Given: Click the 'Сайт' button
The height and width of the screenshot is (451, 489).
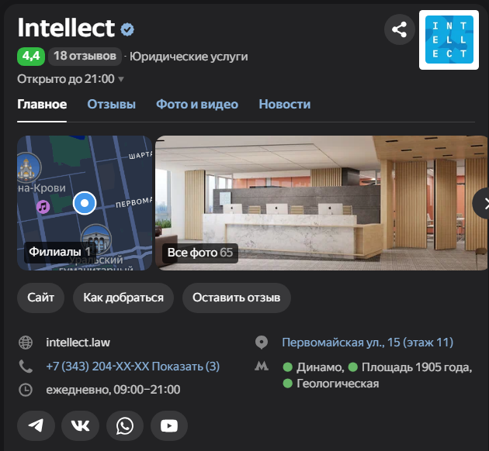Looking at the screenshot, I should click(40, 298).
